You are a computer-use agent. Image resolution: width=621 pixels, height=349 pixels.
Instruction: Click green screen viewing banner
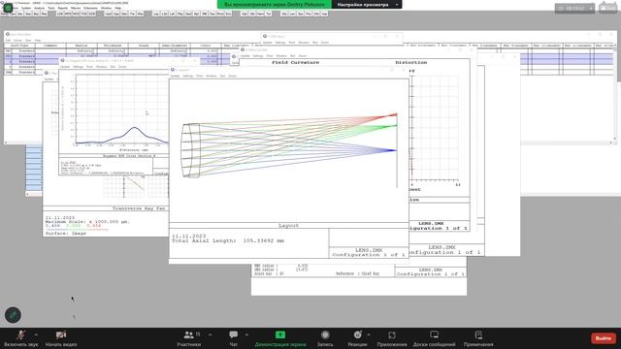tap(275, 4)
